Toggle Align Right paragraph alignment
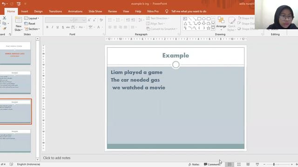This screenshot has width=298, height=167. 120,27
